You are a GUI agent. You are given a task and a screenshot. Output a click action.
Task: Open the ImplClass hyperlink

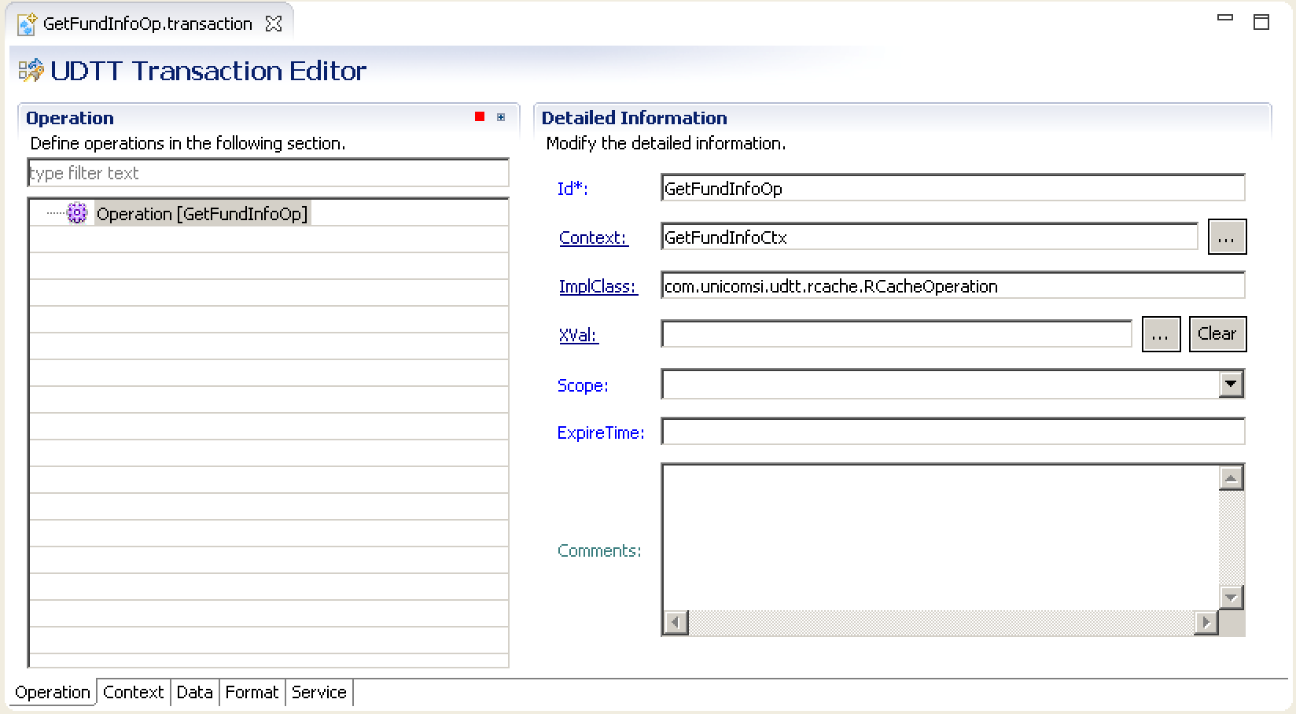tap(598, 286)
